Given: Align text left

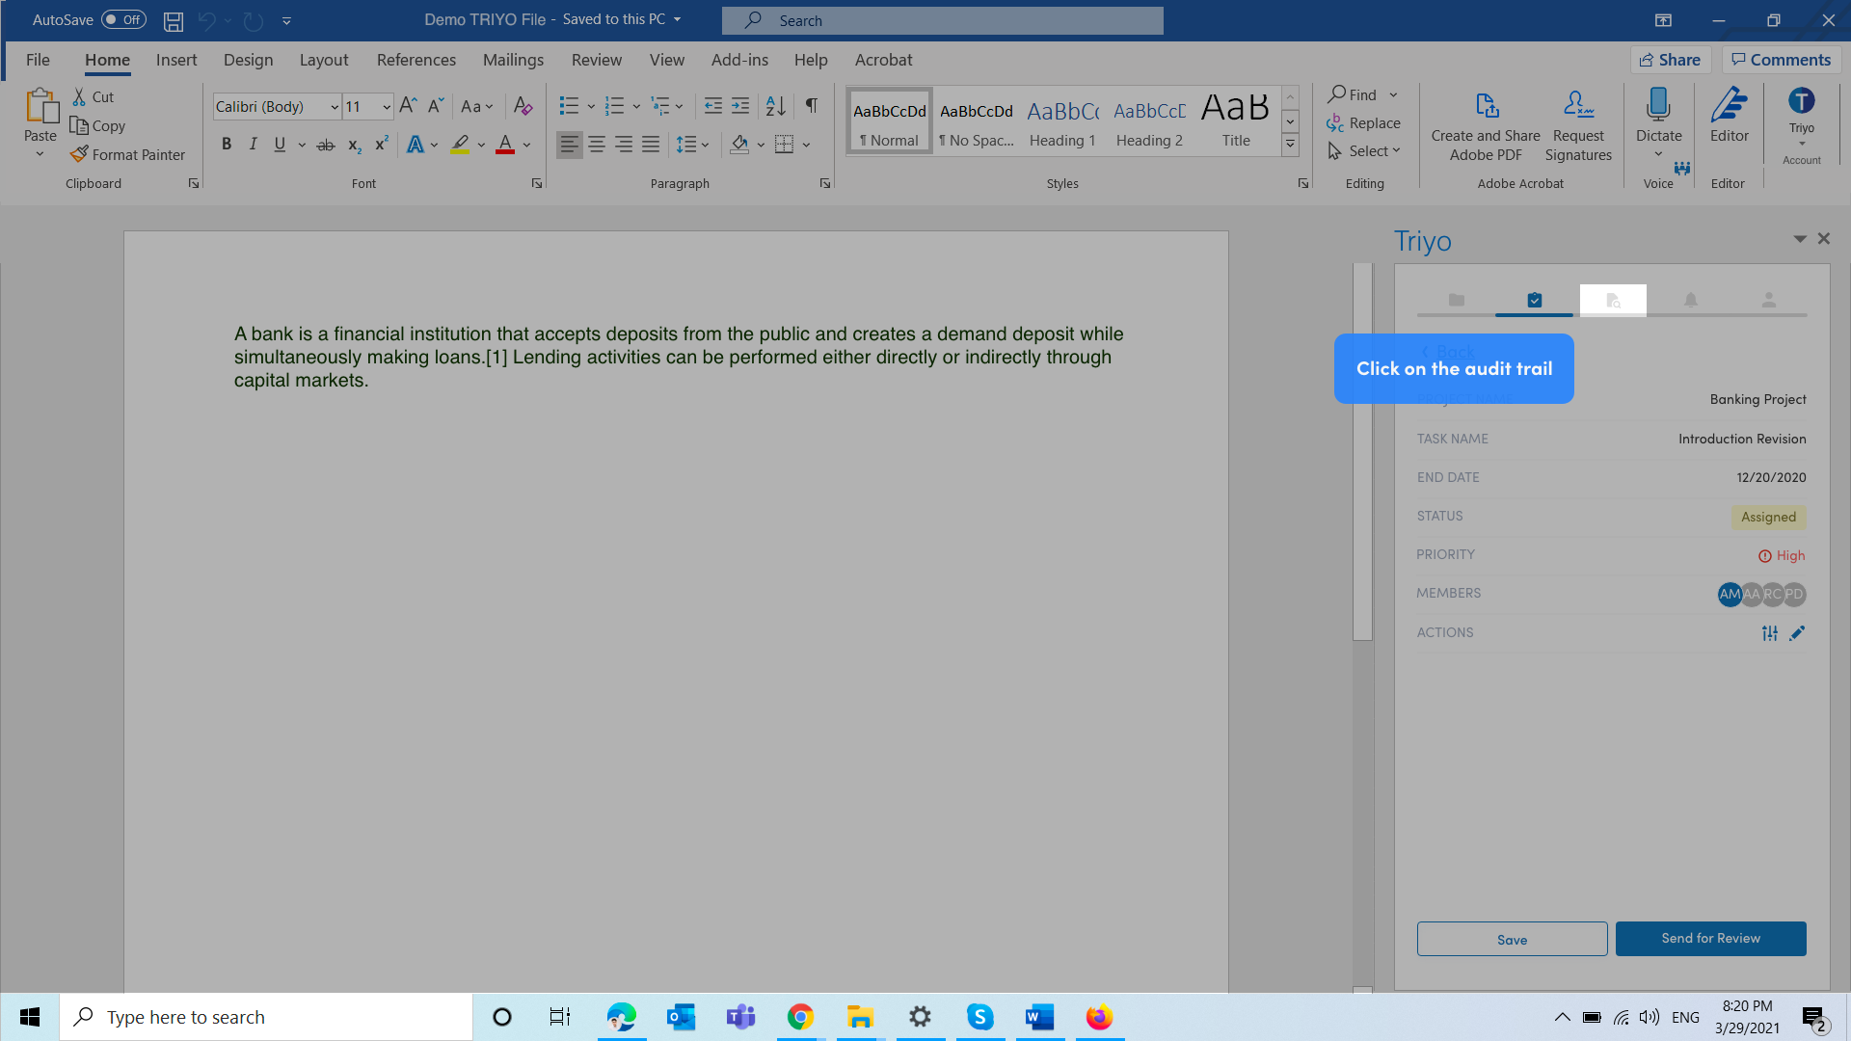Looking at the screenshot, I should (x=570, y=145).
